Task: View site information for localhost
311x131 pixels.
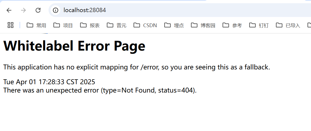Action: [x=56, y=10]
